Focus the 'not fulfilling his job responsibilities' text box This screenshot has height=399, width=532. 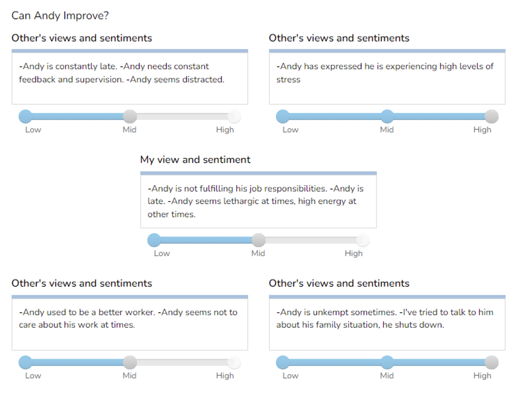coord(258,201)
